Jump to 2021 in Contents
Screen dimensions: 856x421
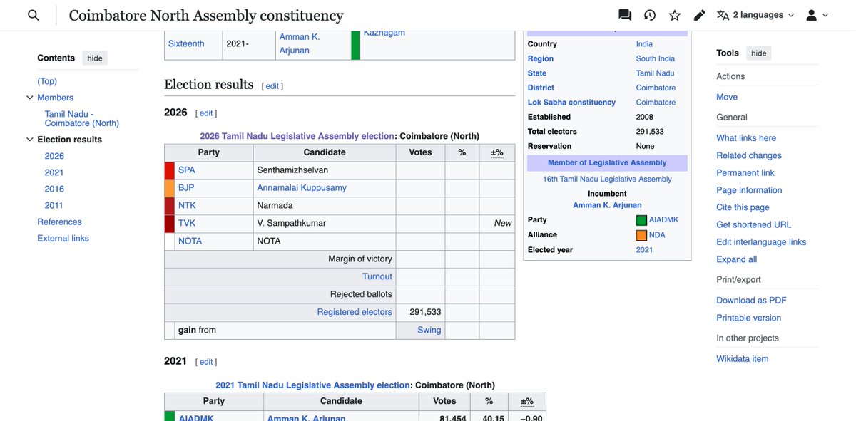click(x=54, y=172)
